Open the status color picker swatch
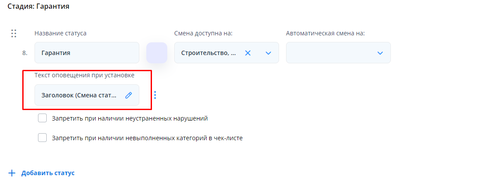 click(x=157, y=53)
